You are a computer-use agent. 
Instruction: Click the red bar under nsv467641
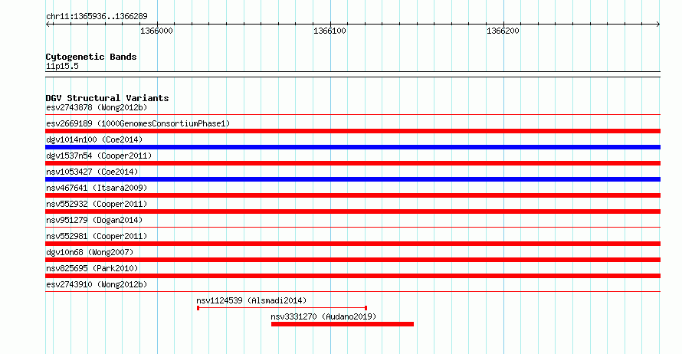(352, 195)
